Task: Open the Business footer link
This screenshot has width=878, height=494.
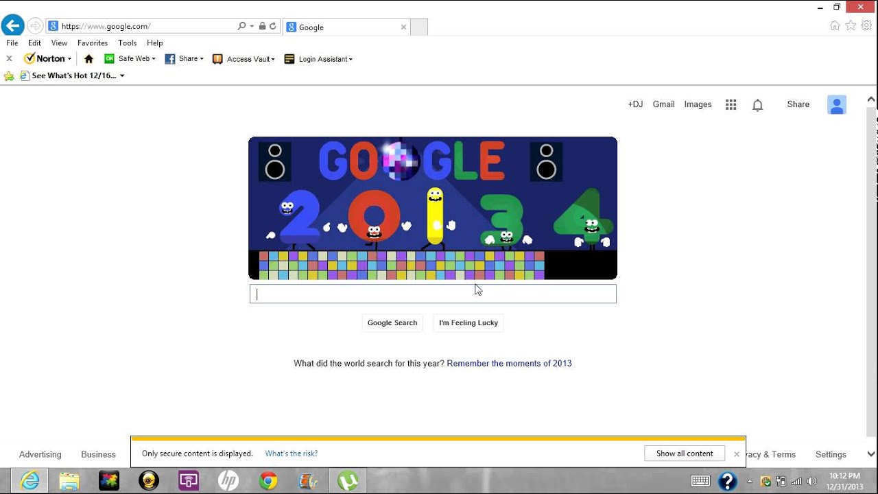Action: [98, 454]
